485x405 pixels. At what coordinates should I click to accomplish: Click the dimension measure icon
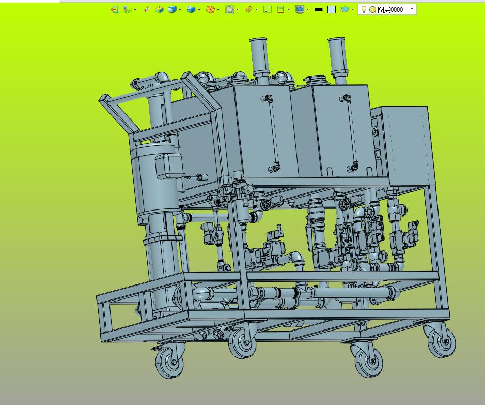click(280, 10)
